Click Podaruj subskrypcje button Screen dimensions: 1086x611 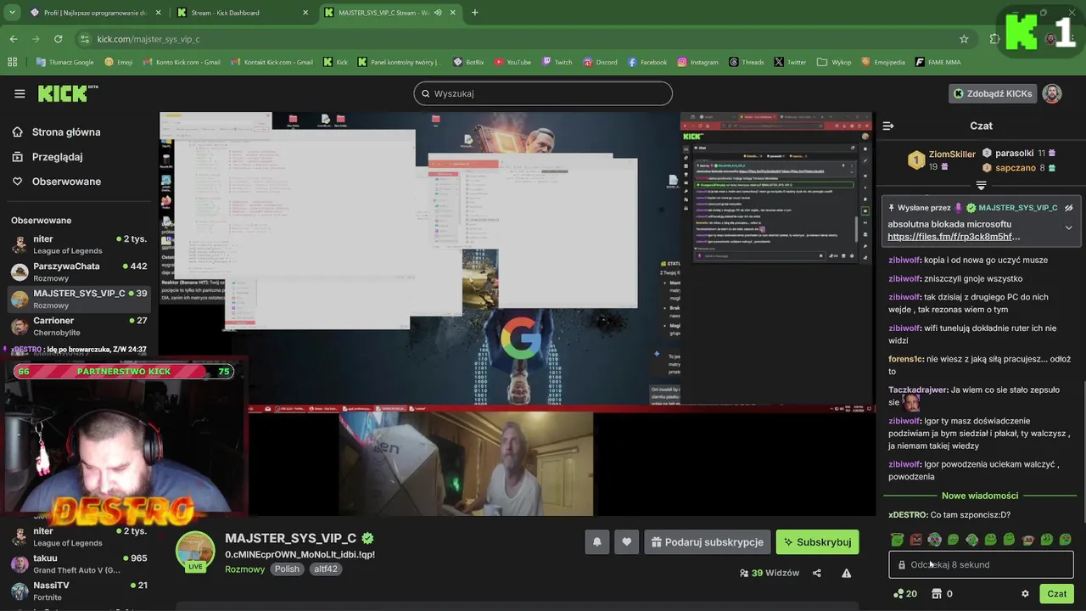(x=708, y=542)
